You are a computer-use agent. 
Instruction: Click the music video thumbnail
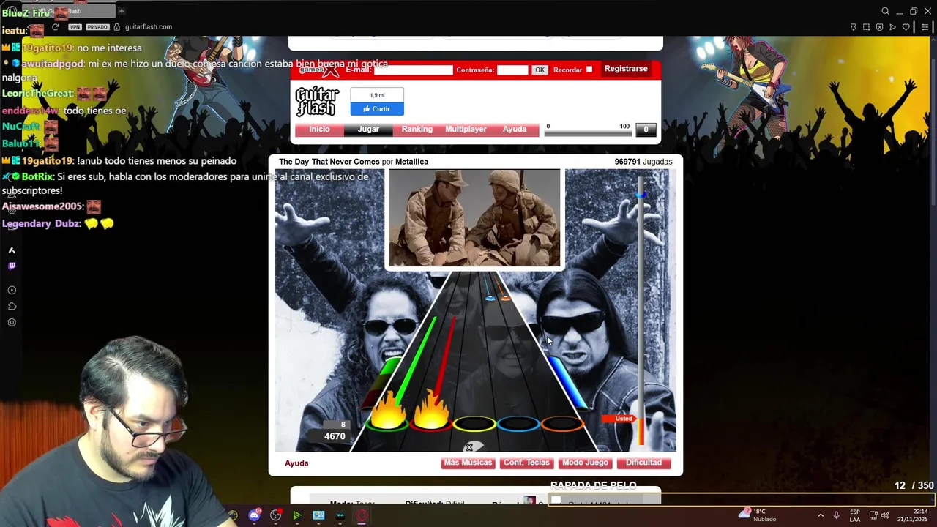474,218
